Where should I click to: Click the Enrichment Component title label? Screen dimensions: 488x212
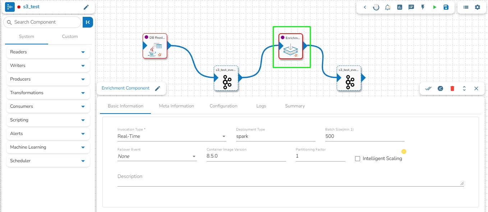pyautogui.click(x=125, y=88)
